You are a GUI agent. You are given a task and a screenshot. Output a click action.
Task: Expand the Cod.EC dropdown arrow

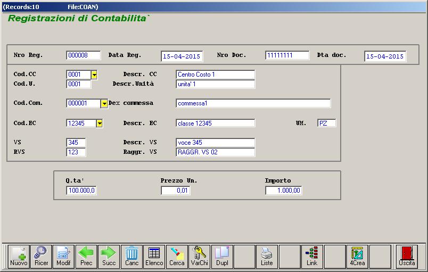pos(100,123)
